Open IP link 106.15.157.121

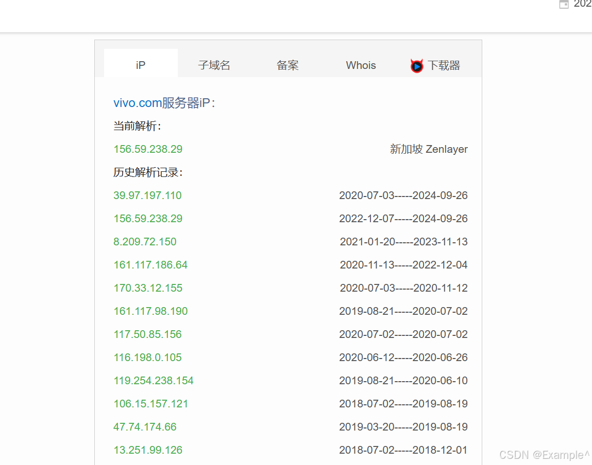[151, 404]
